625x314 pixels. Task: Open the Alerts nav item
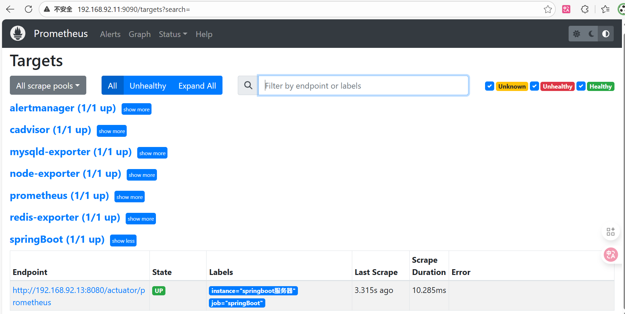click(110, 34)
